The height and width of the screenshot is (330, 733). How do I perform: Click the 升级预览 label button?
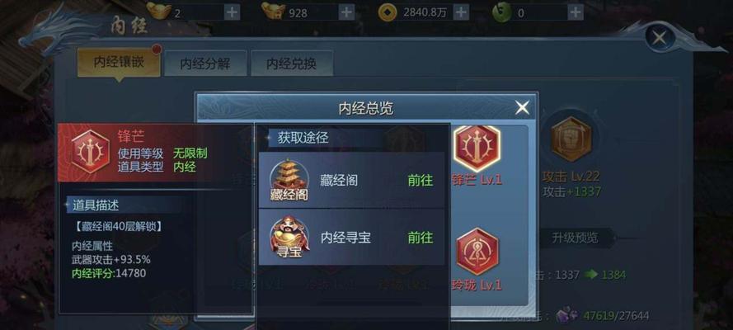[575, 238]
